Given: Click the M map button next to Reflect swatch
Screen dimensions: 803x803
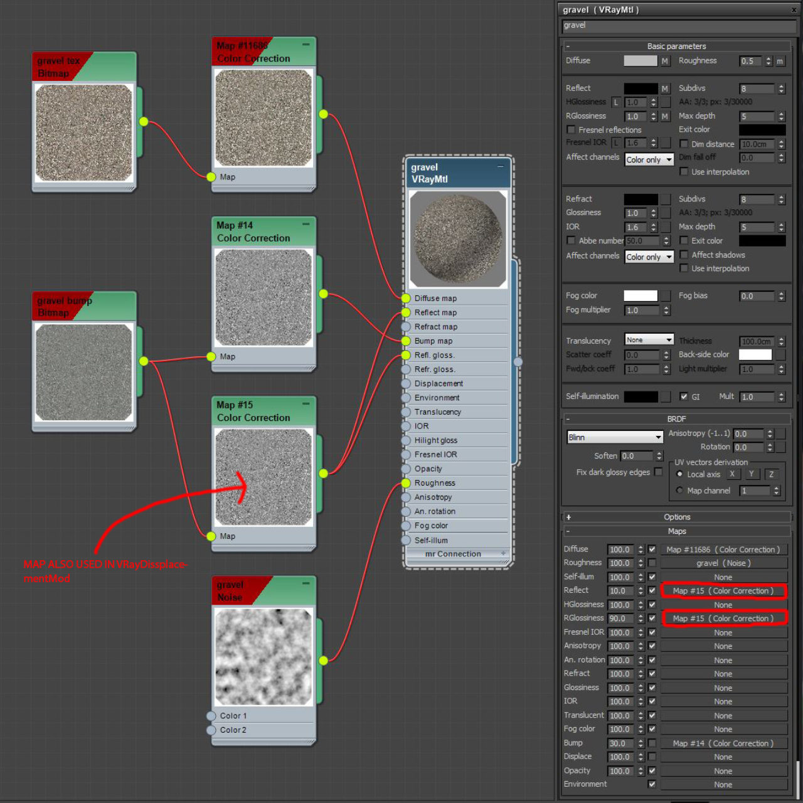Looking at the screenshot, I should [x=665, y=88].
